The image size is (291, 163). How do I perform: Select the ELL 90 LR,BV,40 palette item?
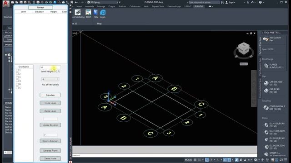(274, 139)
